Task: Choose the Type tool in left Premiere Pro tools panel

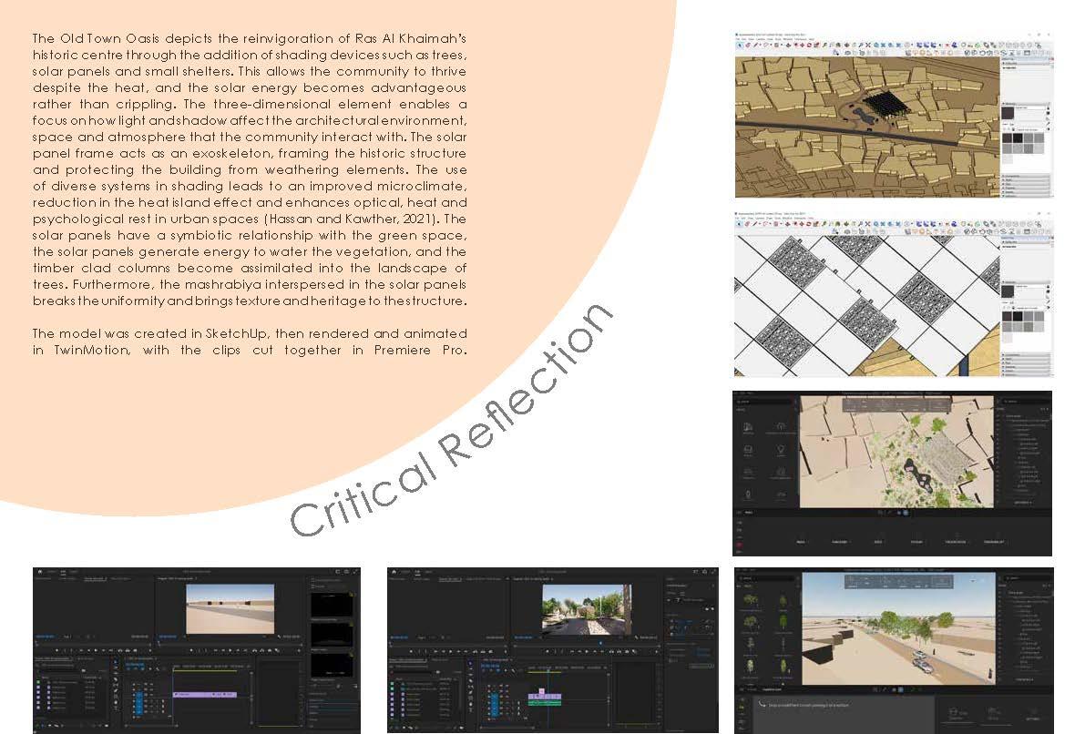Action: tap(116, 708)
